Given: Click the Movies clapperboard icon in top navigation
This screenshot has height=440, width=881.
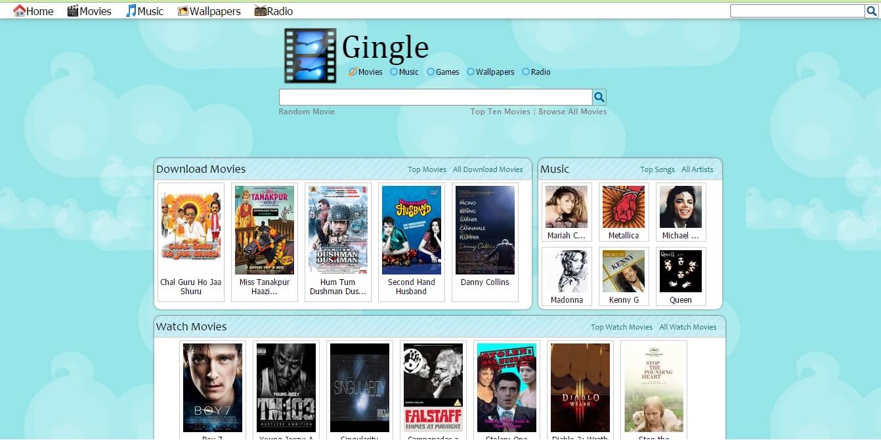Looking at the screenshot, I should 73,11.
